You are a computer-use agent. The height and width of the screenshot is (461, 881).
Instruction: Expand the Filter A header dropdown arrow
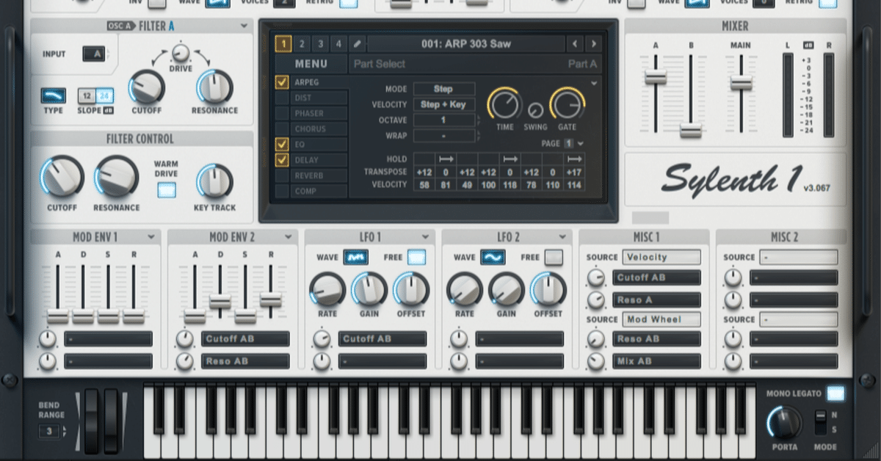[244, 26]
